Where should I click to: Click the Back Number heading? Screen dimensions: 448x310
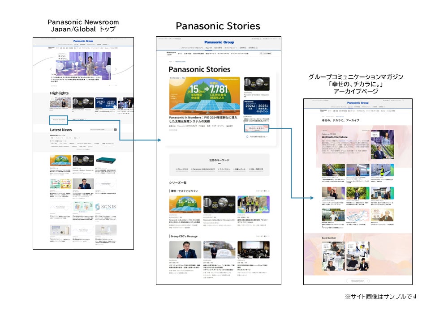point(329,238)
